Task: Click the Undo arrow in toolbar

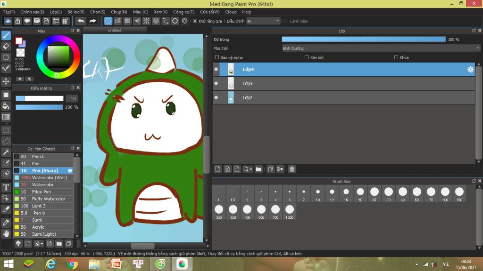Action: [81, 21]
